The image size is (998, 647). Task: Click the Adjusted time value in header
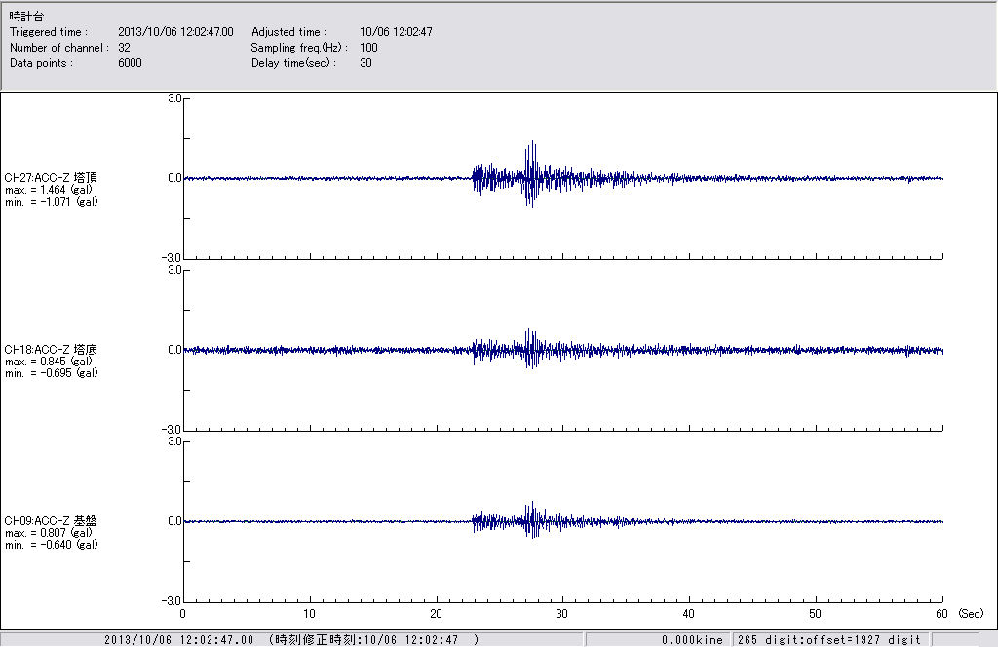396,32
